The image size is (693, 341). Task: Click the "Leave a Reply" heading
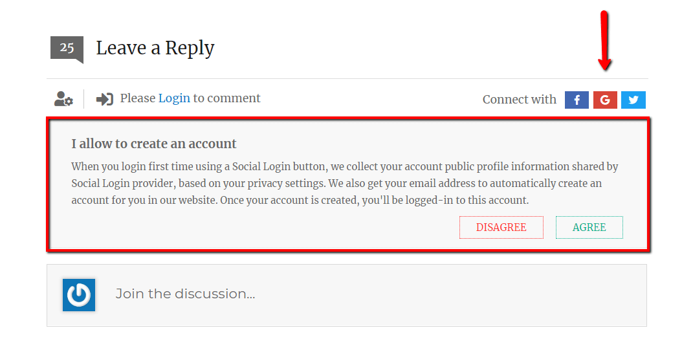pos(155,48)
